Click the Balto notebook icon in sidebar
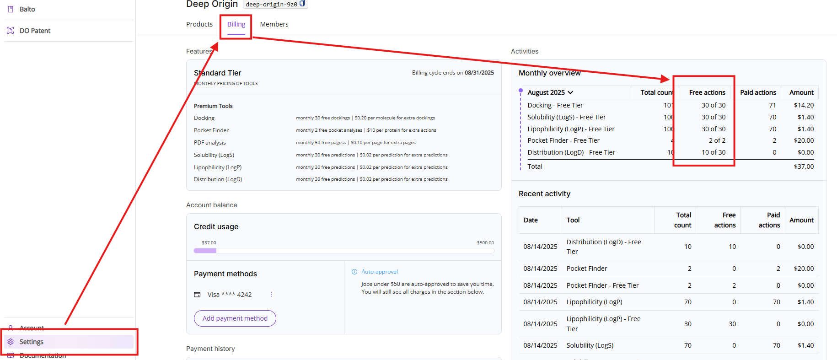This screenshot has width=837, height=360. (11, 9)
